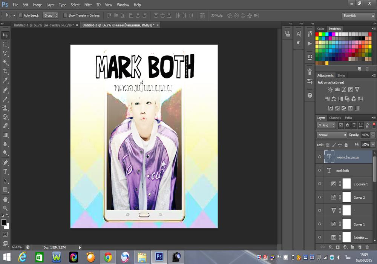The image size is (377, 264).
Task: Select the Horizontal Type tool
Action: tap(5, 171)
